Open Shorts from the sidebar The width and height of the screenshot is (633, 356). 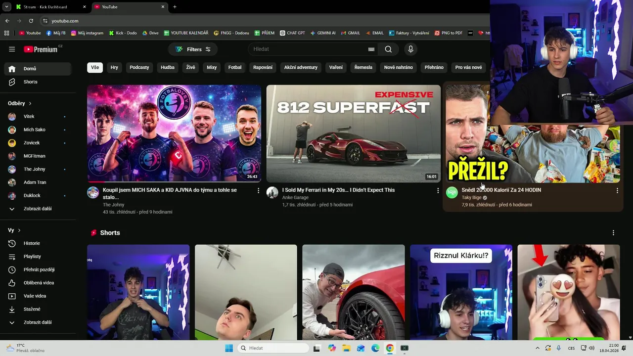point(38,82)
